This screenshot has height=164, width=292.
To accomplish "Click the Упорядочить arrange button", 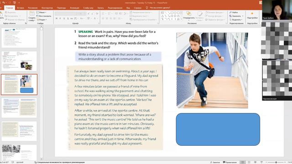I will [189, 15].
